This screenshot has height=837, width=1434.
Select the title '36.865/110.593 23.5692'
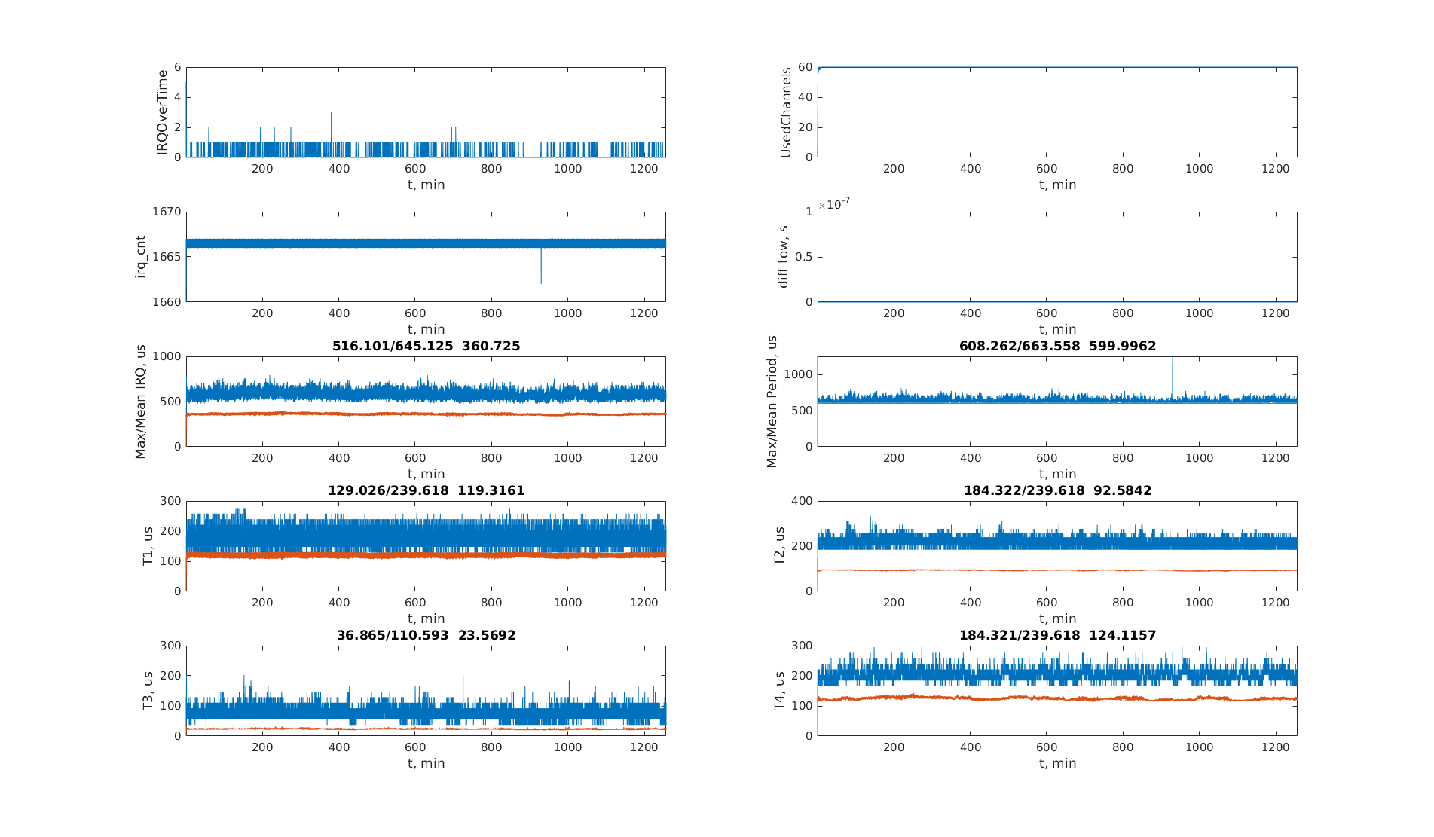426,635
